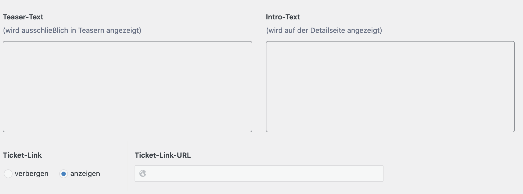Click the divider between Teaser-Text and Intro-Text columns
Image resolution: width=523 pixels, height=194 pixels.
pyautogui.click(x=259, y=72)
